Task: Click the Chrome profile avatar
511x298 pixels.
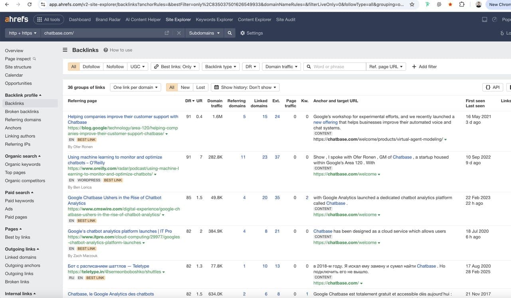Action: point(479,4)
